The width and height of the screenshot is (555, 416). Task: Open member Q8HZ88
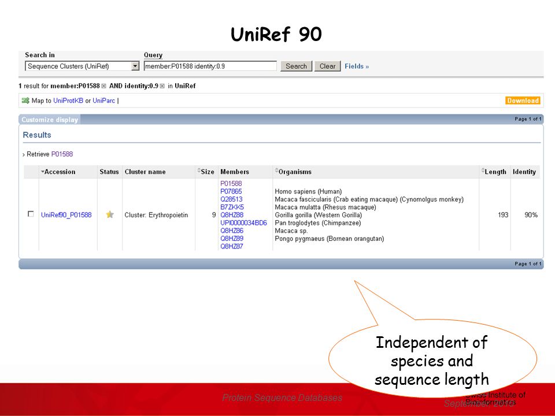232,215
